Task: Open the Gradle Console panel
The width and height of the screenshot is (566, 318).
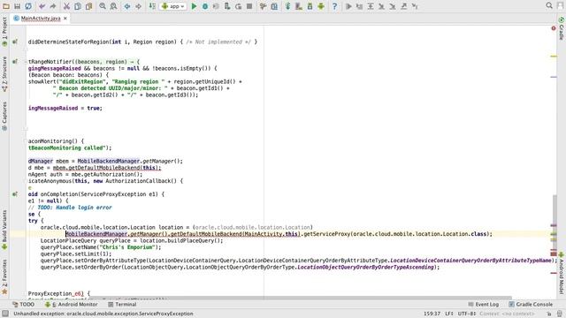Action: pyautogui.click(x=531, y=304)
